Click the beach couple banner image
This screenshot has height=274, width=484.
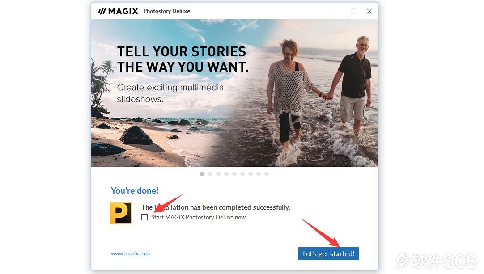(234, 93)
